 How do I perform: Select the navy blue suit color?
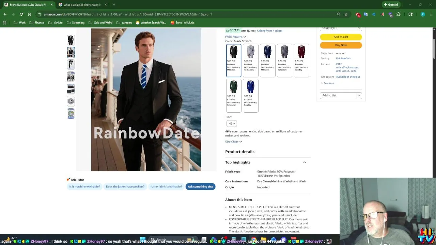point(267,61)
